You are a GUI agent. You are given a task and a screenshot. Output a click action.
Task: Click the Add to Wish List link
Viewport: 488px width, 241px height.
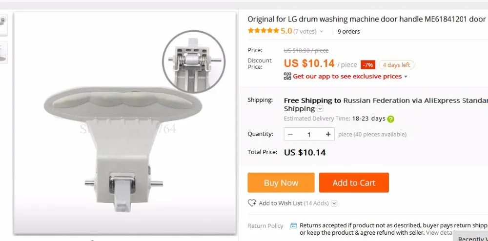tap(281, 203)
